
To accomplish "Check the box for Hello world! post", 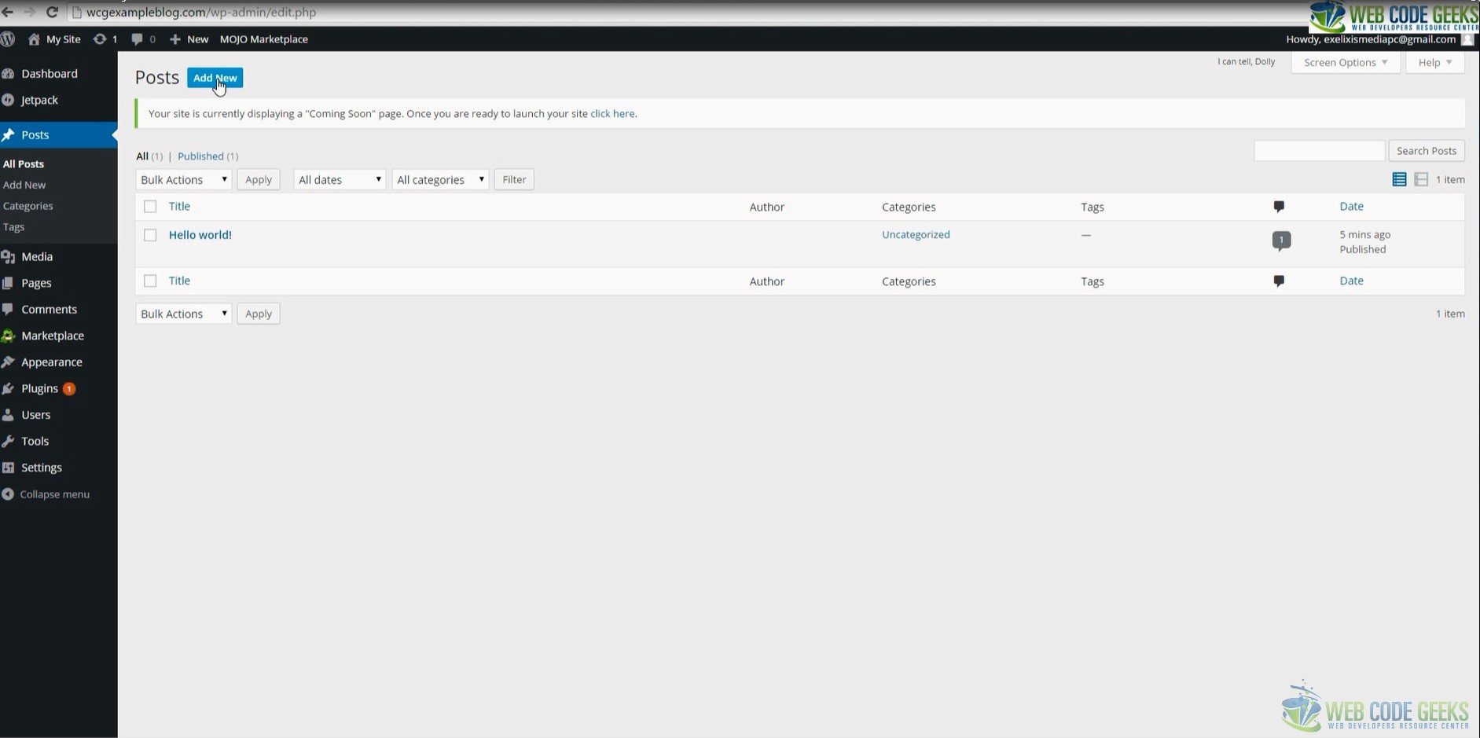I will point(150,235).
